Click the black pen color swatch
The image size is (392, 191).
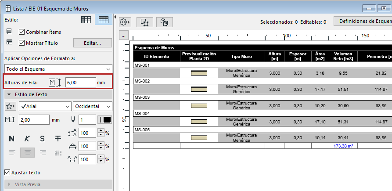[107, 120]
